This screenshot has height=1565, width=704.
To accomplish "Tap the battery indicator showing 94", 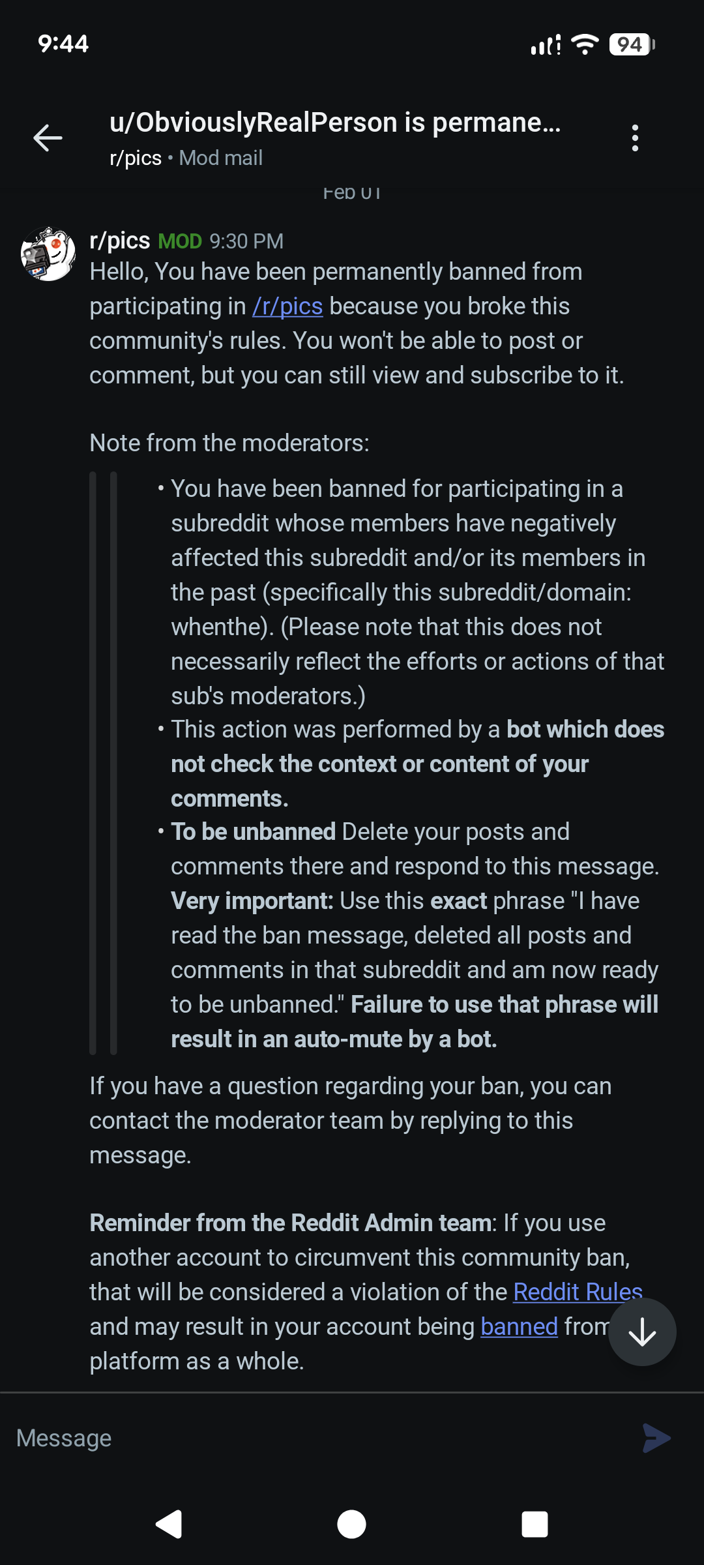I will 631,44.
